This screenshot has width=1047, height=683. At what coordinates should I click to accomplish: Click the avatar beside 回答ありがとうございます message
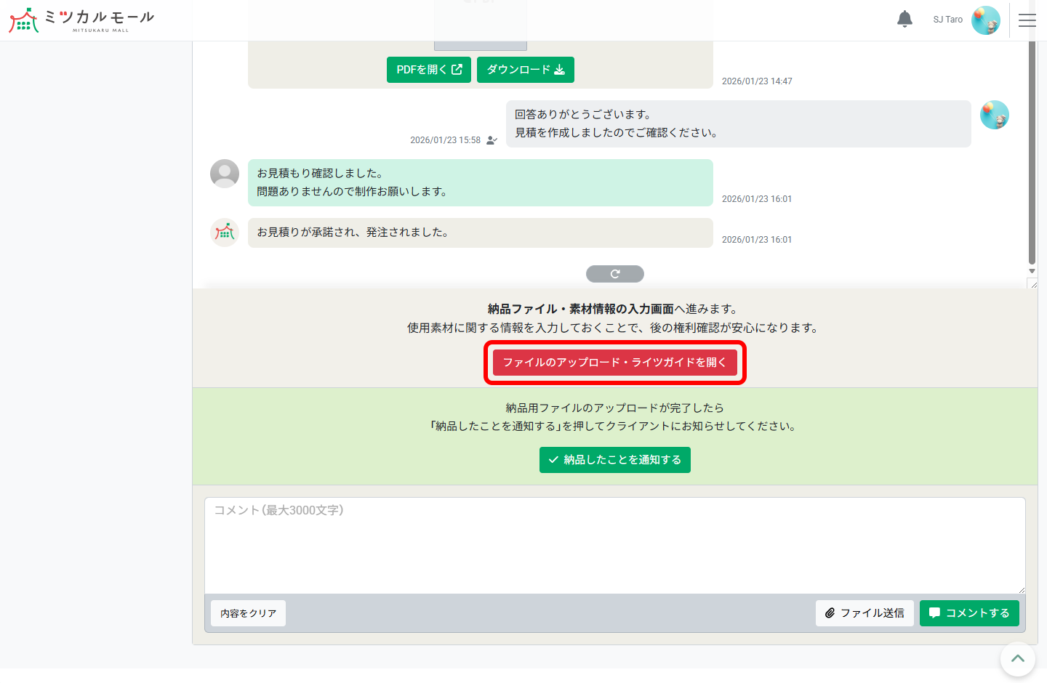click(x=994, y=114)
